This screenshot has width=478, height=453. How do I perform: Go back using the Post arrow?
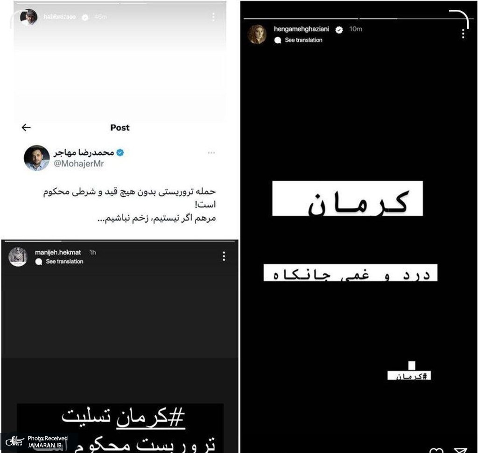(26, 128)
